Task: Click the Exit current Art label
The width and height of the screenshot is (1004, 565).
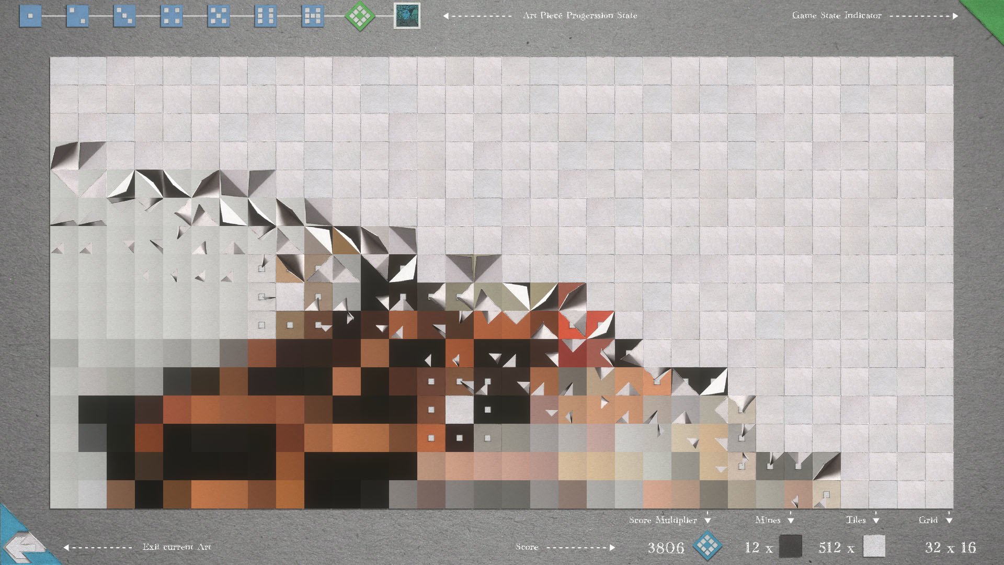Action: [x=177, y=547]
